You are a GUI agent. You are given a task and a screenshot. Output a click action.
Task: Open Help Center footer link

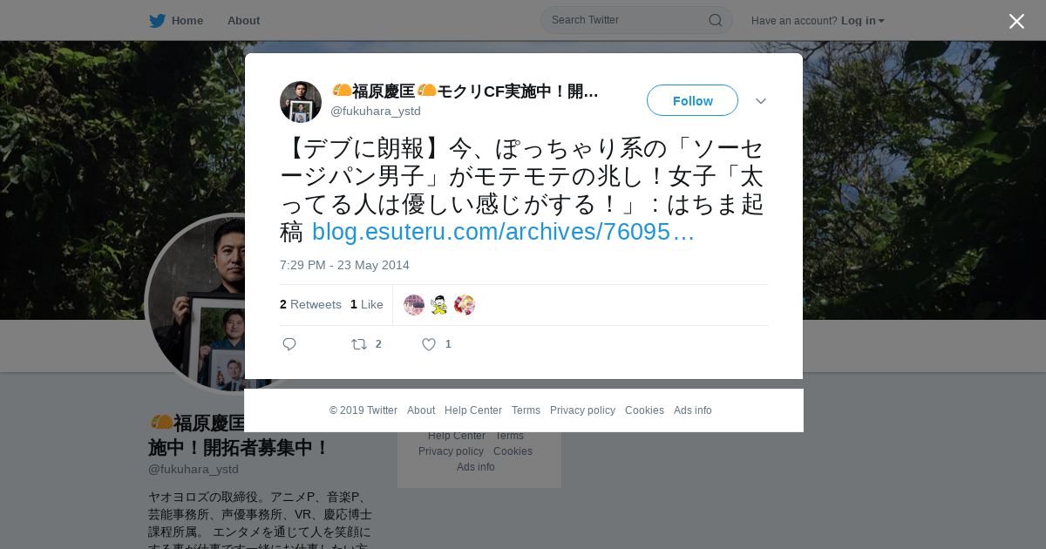[x=473, y=410]
